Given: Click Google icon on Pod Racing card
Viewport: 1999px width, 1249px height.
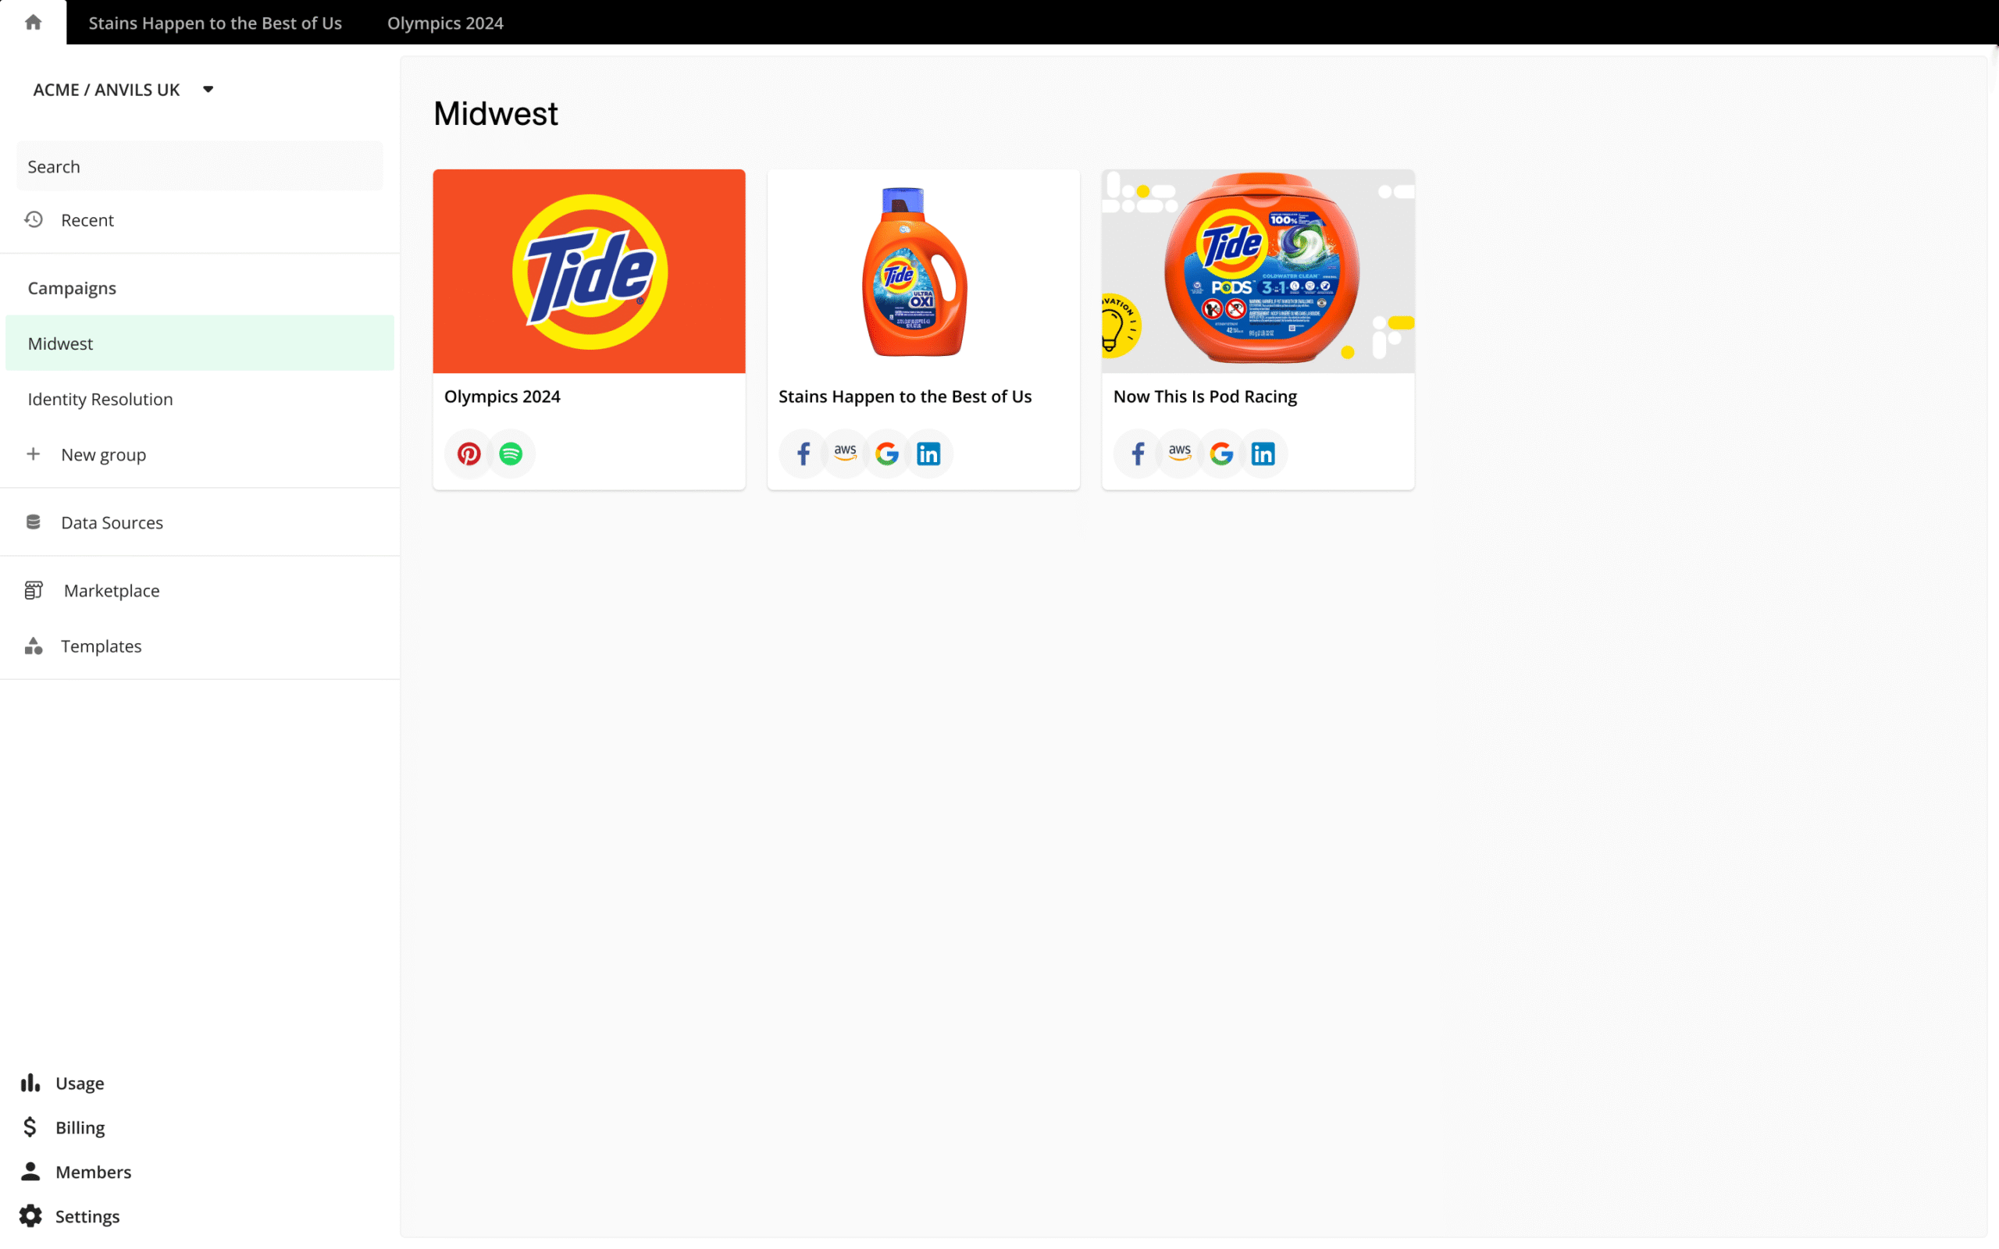Looking at the screenshot, I should tap(1221, 454).
